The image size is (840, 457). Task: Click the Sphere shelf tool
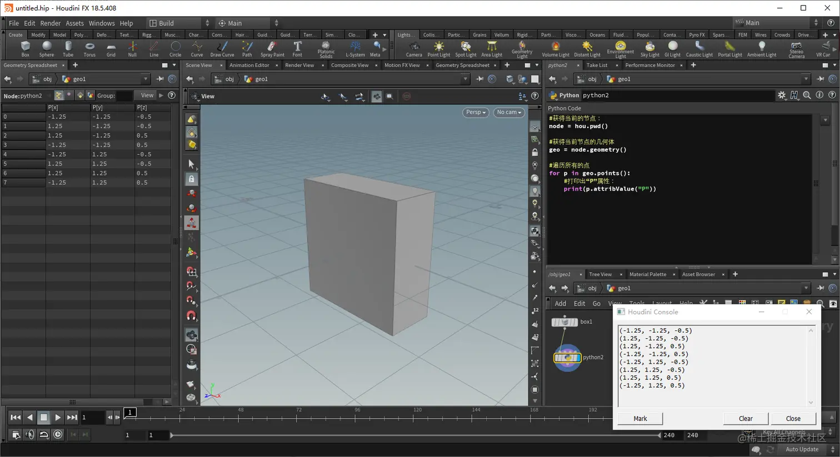click(x=47, y=48)
